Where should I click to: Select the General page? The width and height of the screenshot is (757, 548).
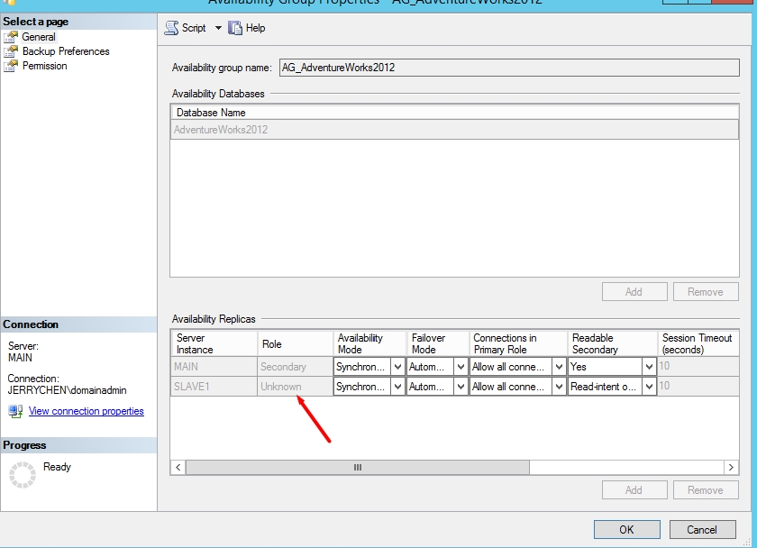[x=39, y=37]
